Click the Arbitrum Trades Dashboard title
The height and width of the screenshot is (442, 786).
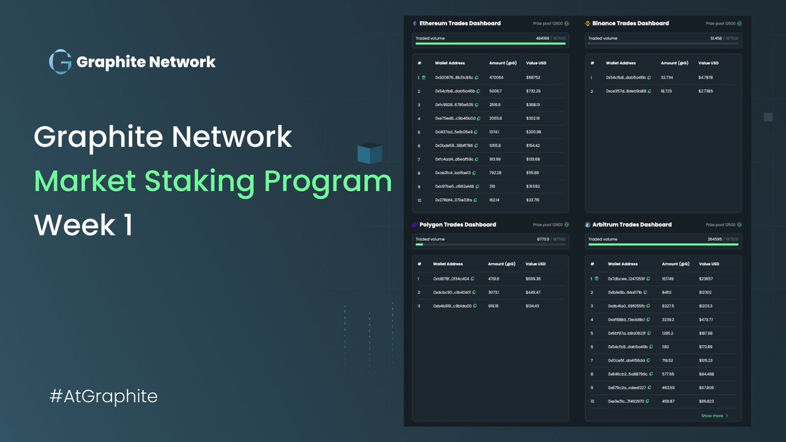pyautogui.click(x=632, y=225)
